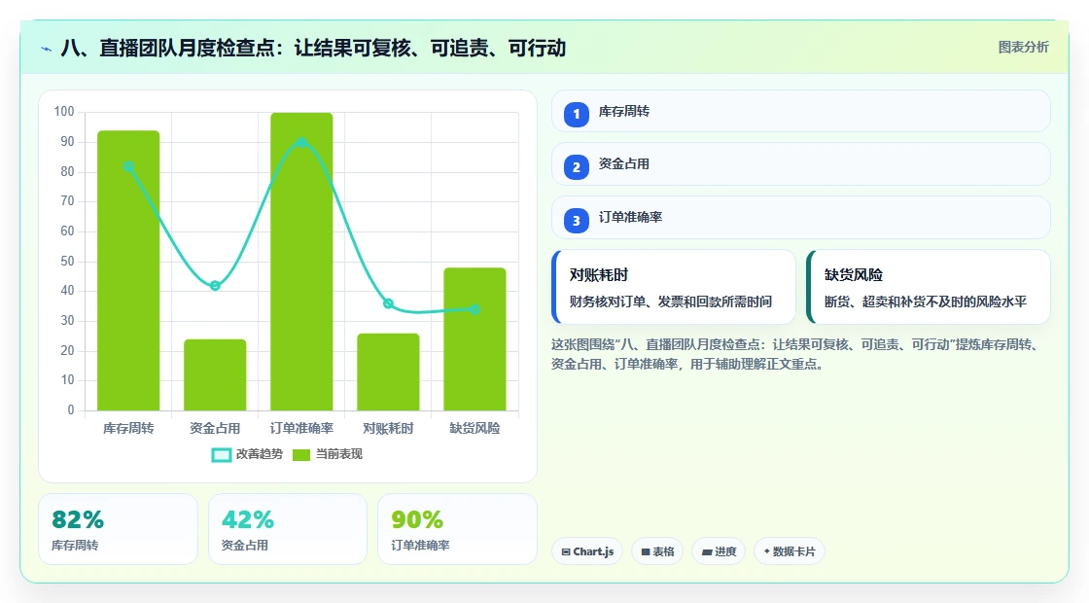Image resolution: width=1089 pixels, height=603 pixels.
Task: Click trend line point above 资金占用
Action: [215, 286]
